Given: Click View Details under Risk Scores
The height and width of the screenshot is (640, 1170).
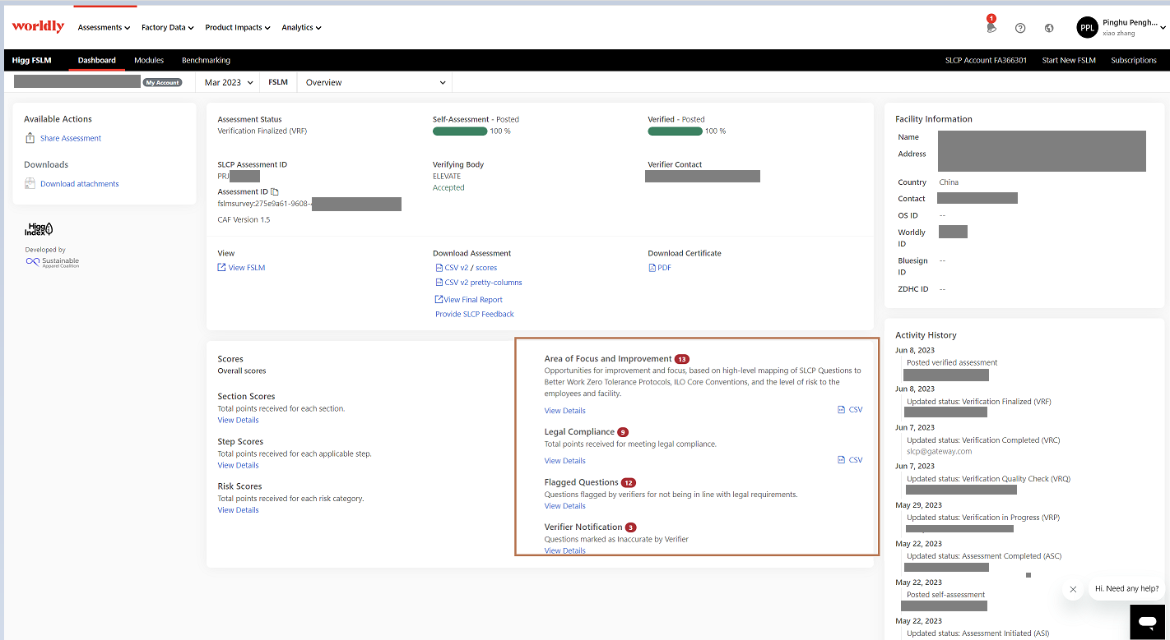Looking at the screenshot, I should point(238,510).
